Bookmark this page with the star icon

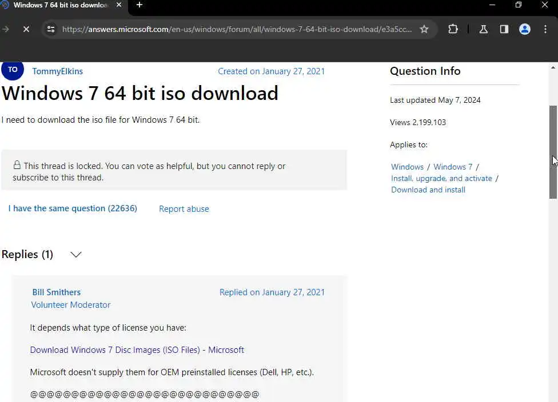pyautogui.click(x=424, y=29)
